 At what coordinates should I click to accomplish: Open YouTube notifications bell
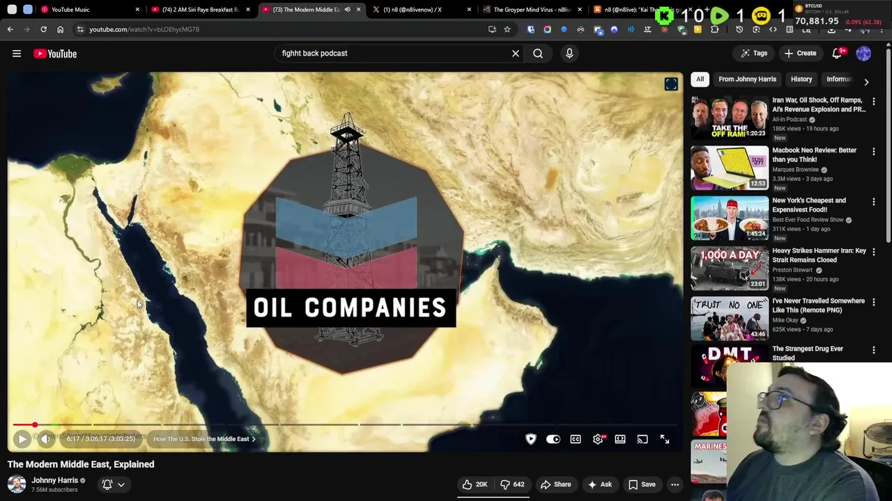tap(838, 53)
